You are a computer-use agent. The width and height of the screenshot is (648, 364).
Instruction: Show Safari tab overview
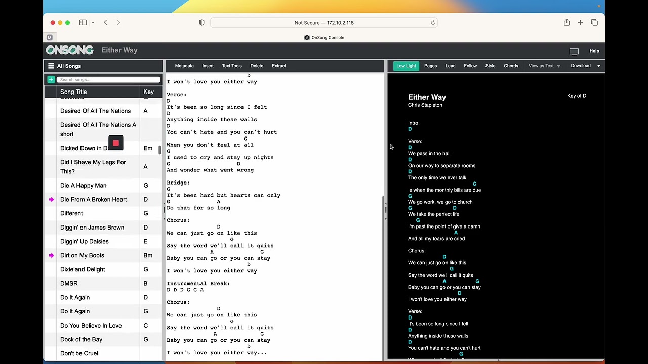pos(594,23)
